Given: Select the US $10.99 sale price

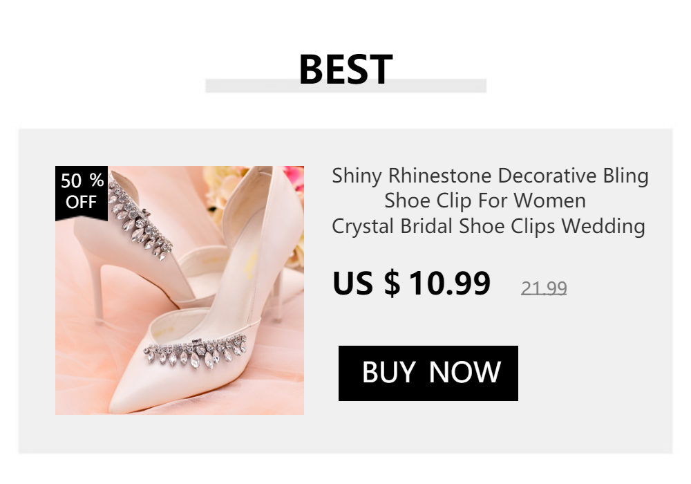Looking at the screenshot, I should [x=411, y=283].
